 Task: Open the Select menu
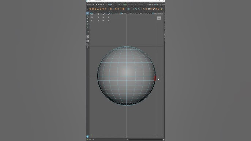[x=98, y=3]
